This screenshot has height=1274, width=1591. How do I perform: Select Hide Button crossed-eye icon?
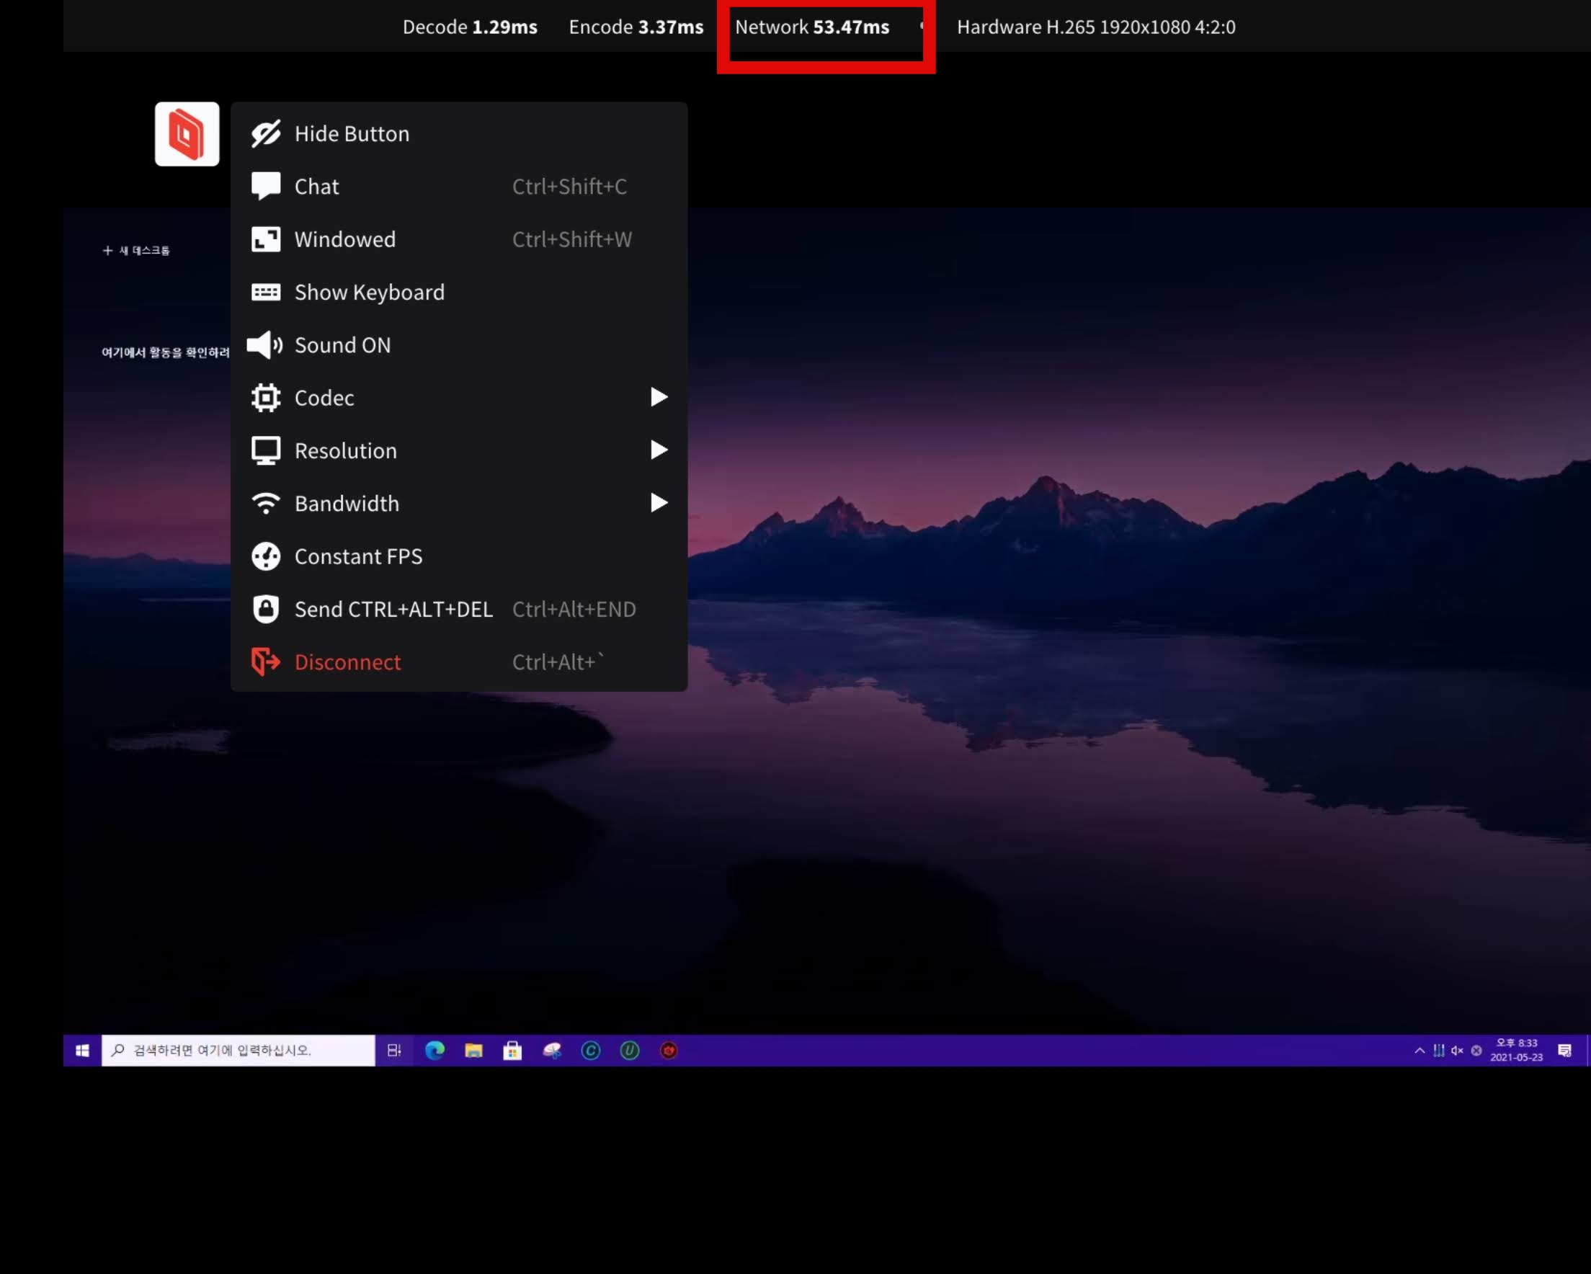[x=266, y=133]
